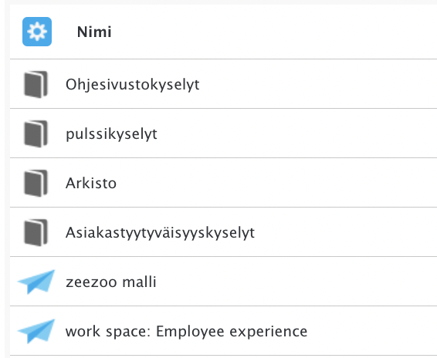The image size is (437, 358).
Task: Open the Ohjesivustokyselyt folder name
Action: pyautogui.click(x=132, y=84)
